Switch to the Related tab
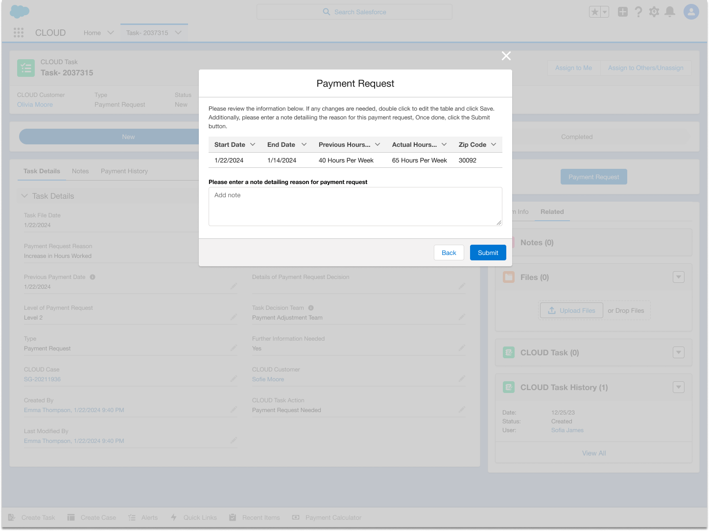Viewport: 709px width, 531px height. (x=552, y=212)
